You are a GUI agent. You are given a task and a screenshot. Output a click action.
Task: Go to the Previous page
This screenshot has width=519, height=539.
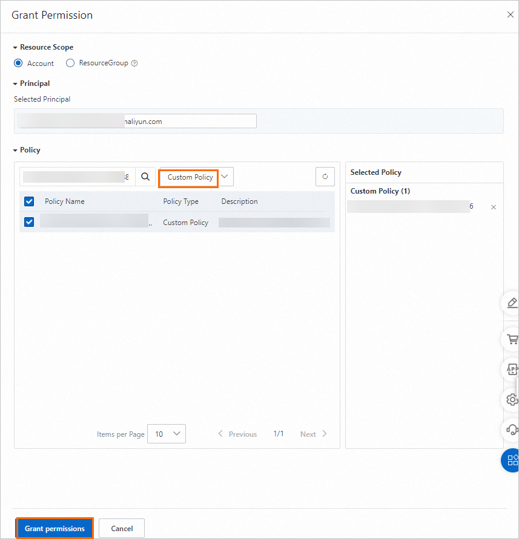pyautogui.click(x=237, y=434)
